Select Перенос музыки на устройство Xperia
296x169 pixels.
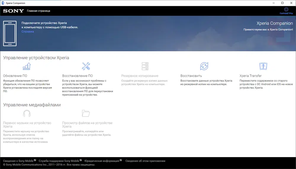coord(27,125)
